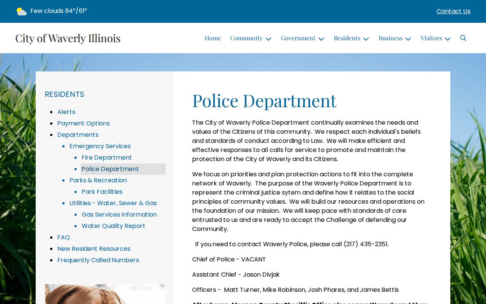Open the Water Quality Report link

(x=113, y=226)
